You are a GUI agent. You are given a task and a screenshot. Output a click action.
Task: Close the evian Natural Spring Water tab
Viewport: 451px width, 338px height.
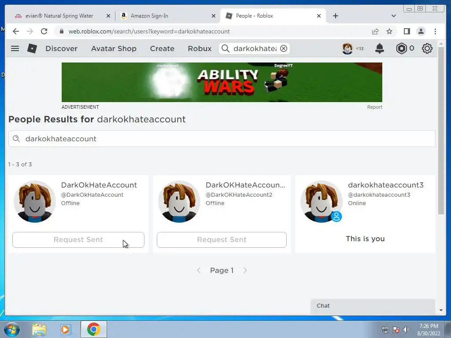pyautogui.click(x=108, y=16)
